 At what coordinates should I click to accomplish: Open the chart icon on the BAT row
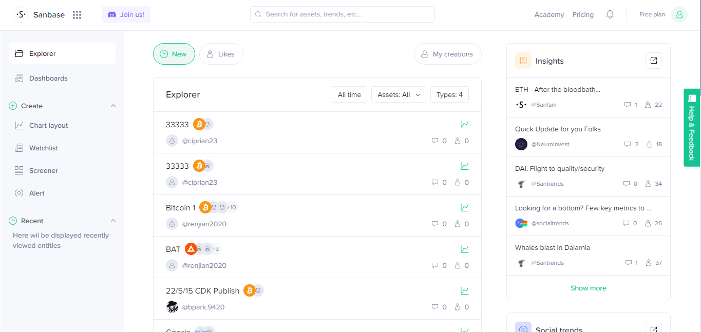465,249
